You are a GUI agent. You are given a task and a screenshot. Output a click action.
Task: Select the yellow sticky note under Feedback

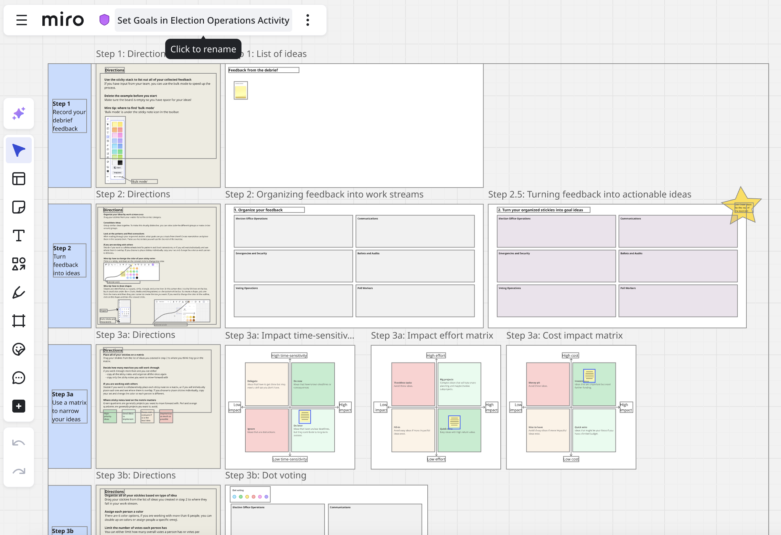click(x=240, y=90)
